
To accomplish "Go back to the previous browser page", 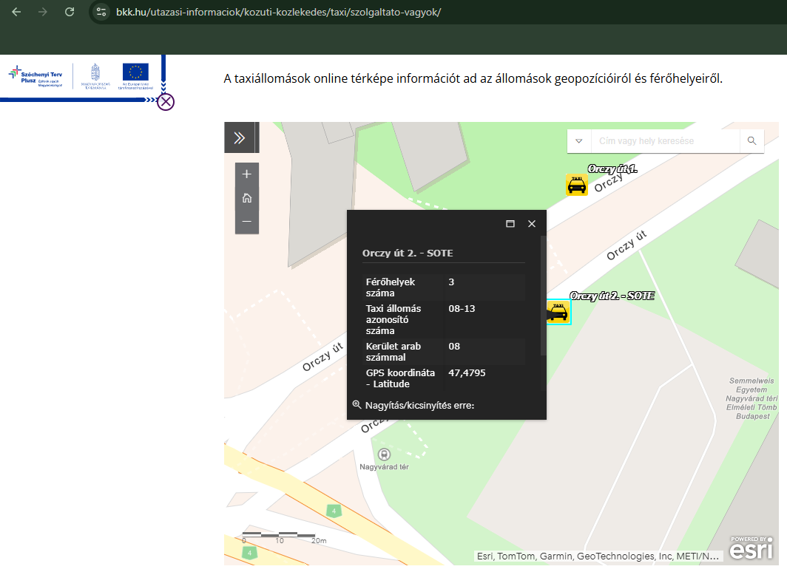I will (x=16, y=12).
